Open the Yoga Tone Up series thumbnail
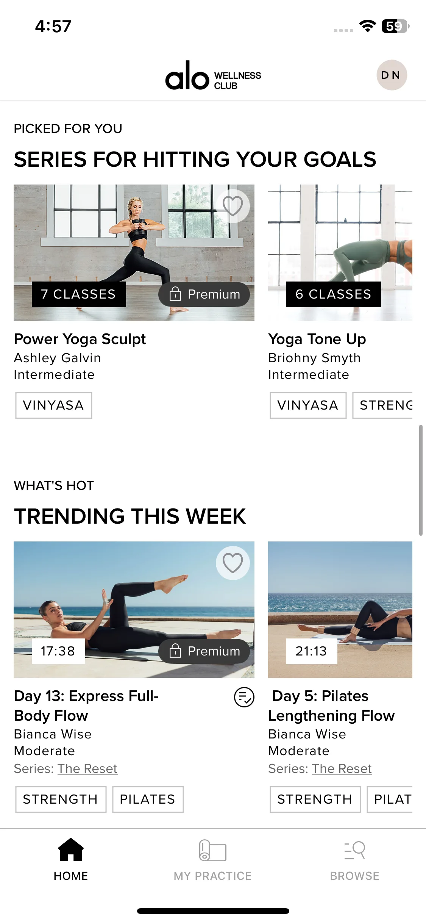The width and height of the screenshot is (426, 923). [340, 253]
